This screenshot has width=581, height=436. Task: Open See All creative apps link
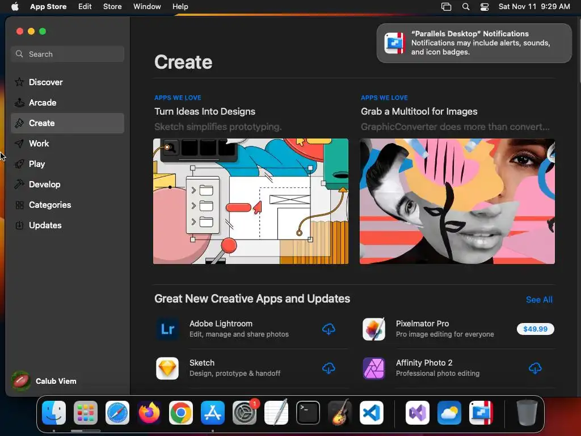[x=539, y=300]
